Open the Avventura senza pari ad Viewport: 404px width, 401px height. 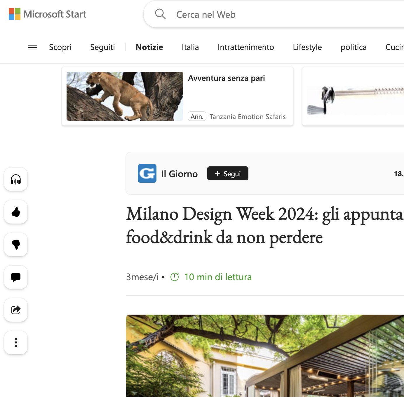coord(226,78)
